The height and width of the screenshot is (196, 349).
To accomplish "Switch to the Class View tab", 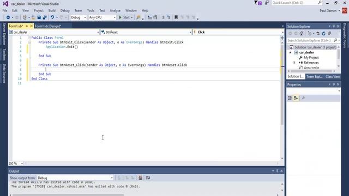I will tap(333, 77).
